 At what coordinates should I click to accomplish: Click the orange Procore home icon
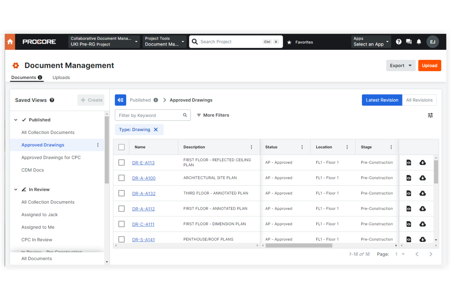pos(10,42)
